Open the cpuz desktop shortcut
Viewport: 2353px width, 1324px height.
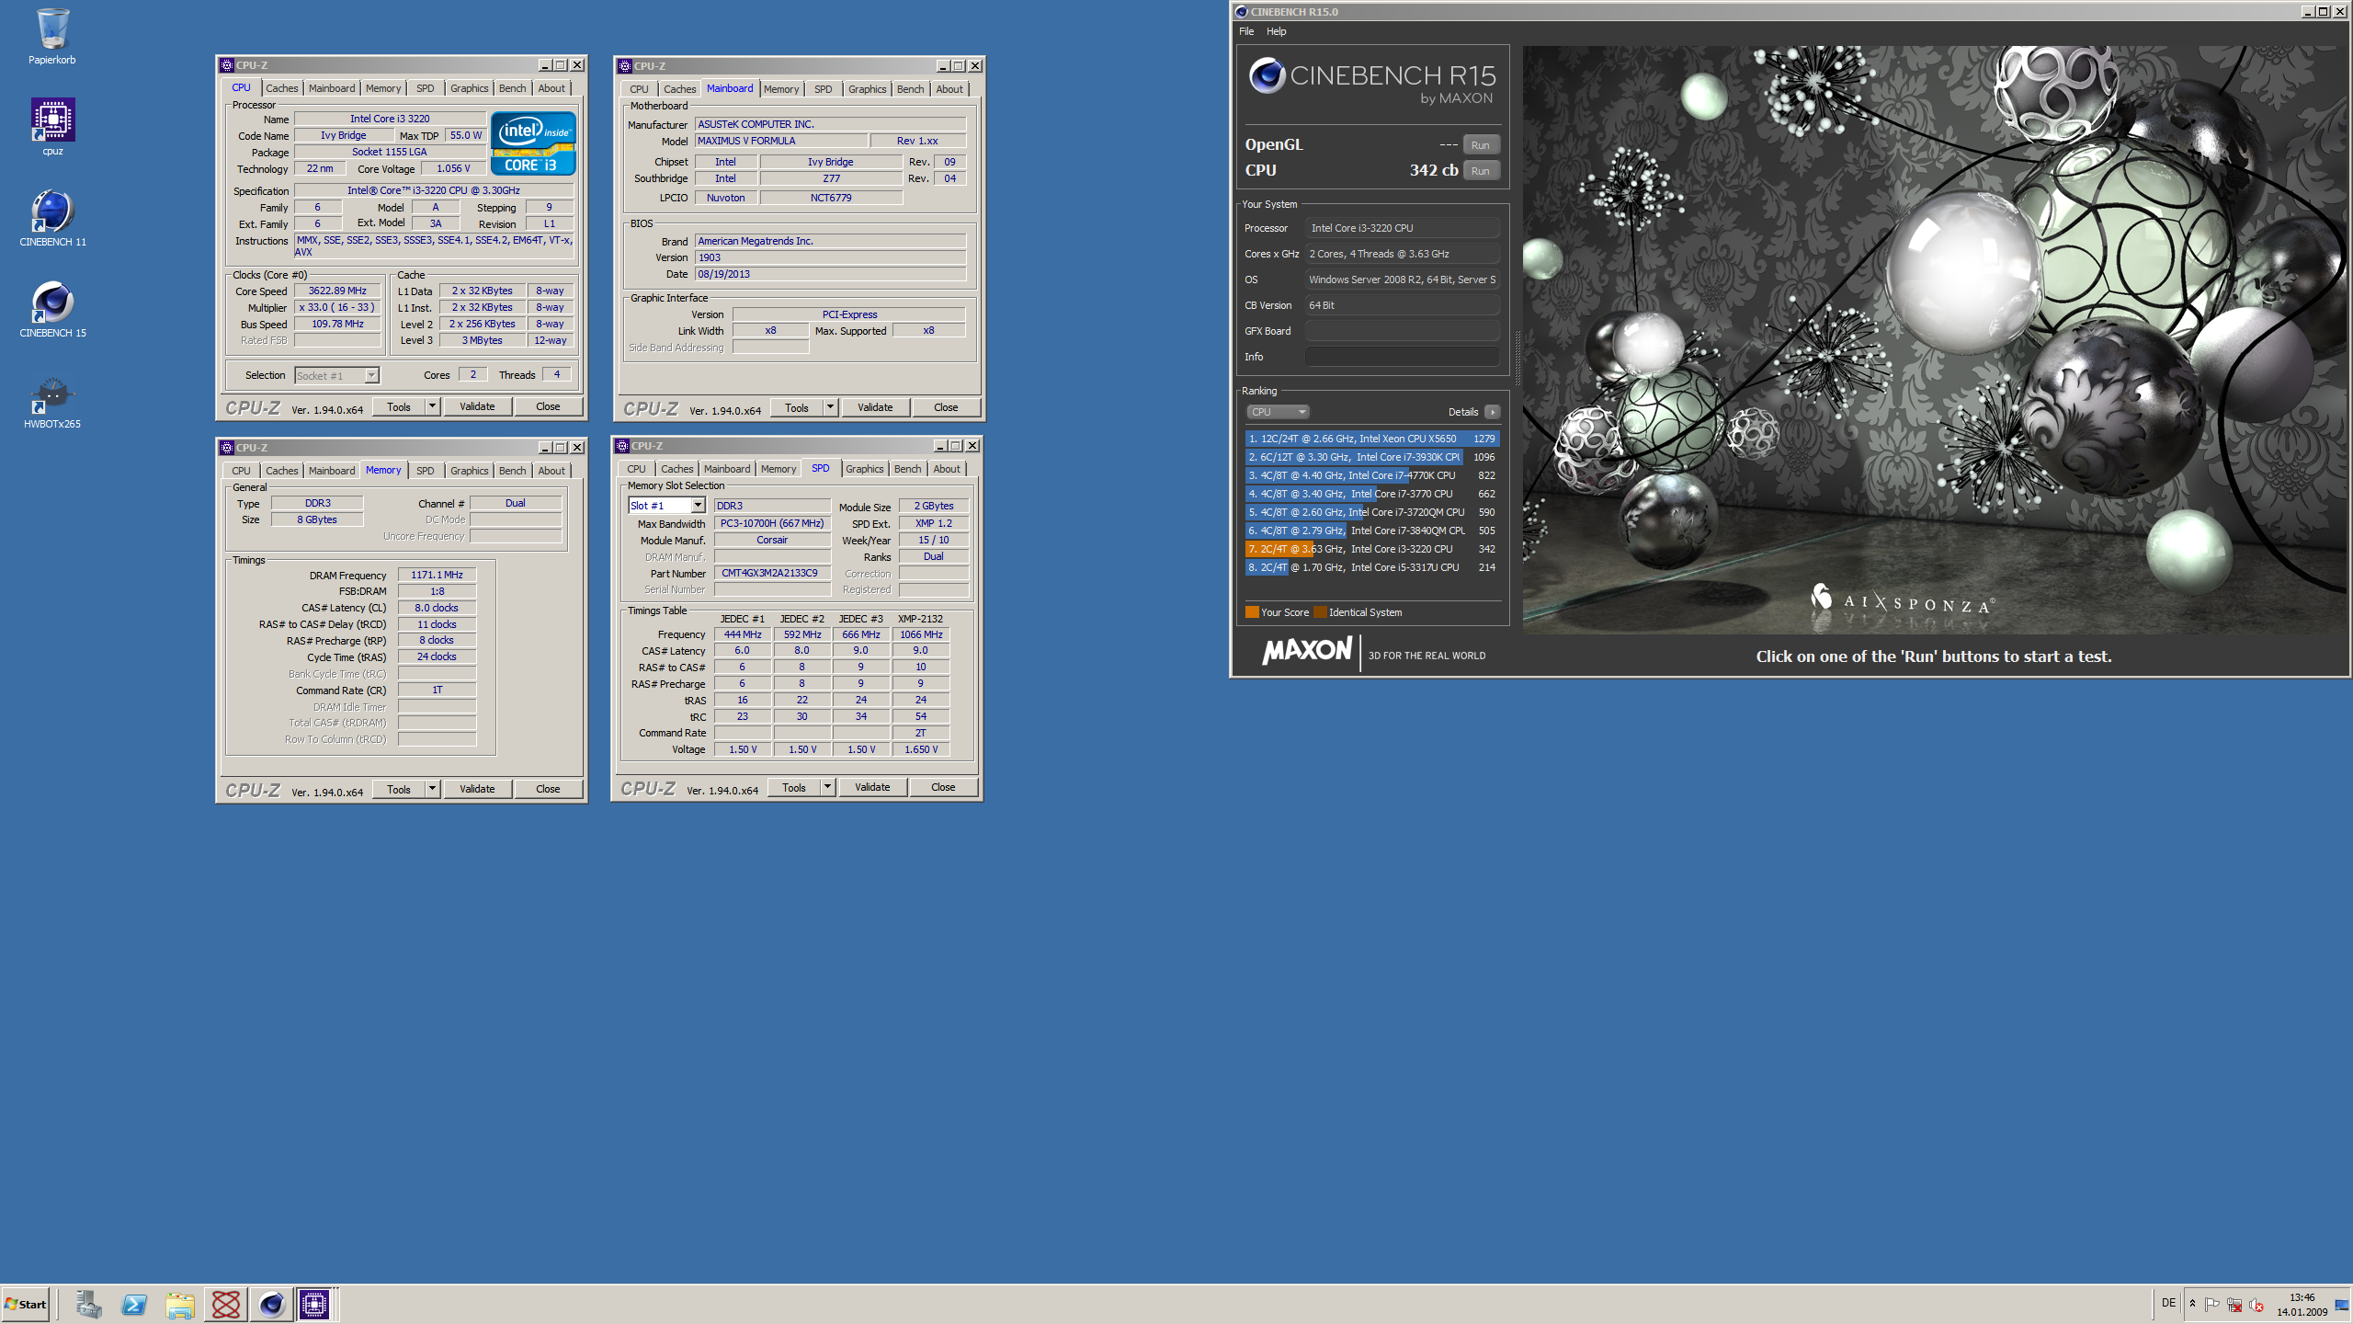[52, 127]
